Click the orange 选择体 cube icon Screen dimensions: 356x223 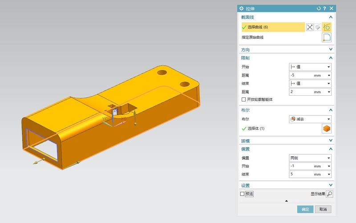(327, 129)
